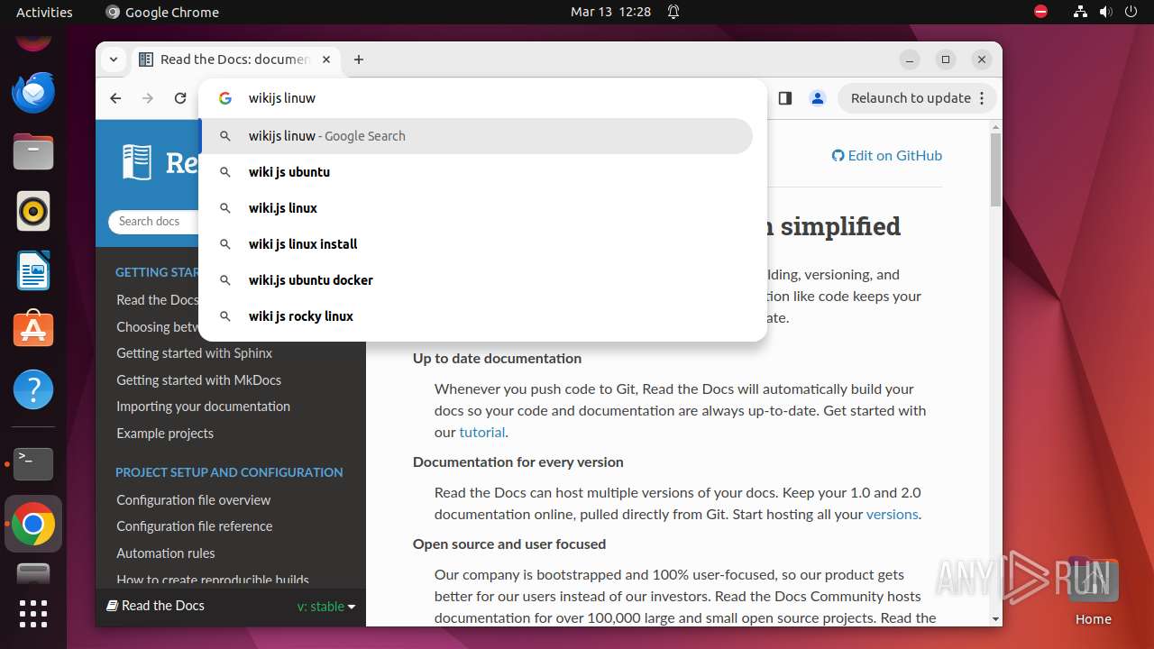This screenshot has height=649, width=1154.
Task: Choose 'wiki js linux install' suggestion
Action: 477,244
